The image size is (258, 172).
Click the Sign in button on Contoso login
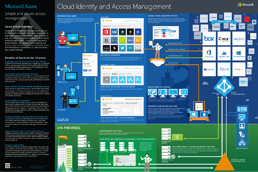point(85,70)
